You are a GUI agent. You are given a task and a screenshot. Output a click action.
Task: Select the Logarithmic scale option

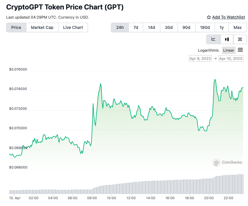click(208, 50)
